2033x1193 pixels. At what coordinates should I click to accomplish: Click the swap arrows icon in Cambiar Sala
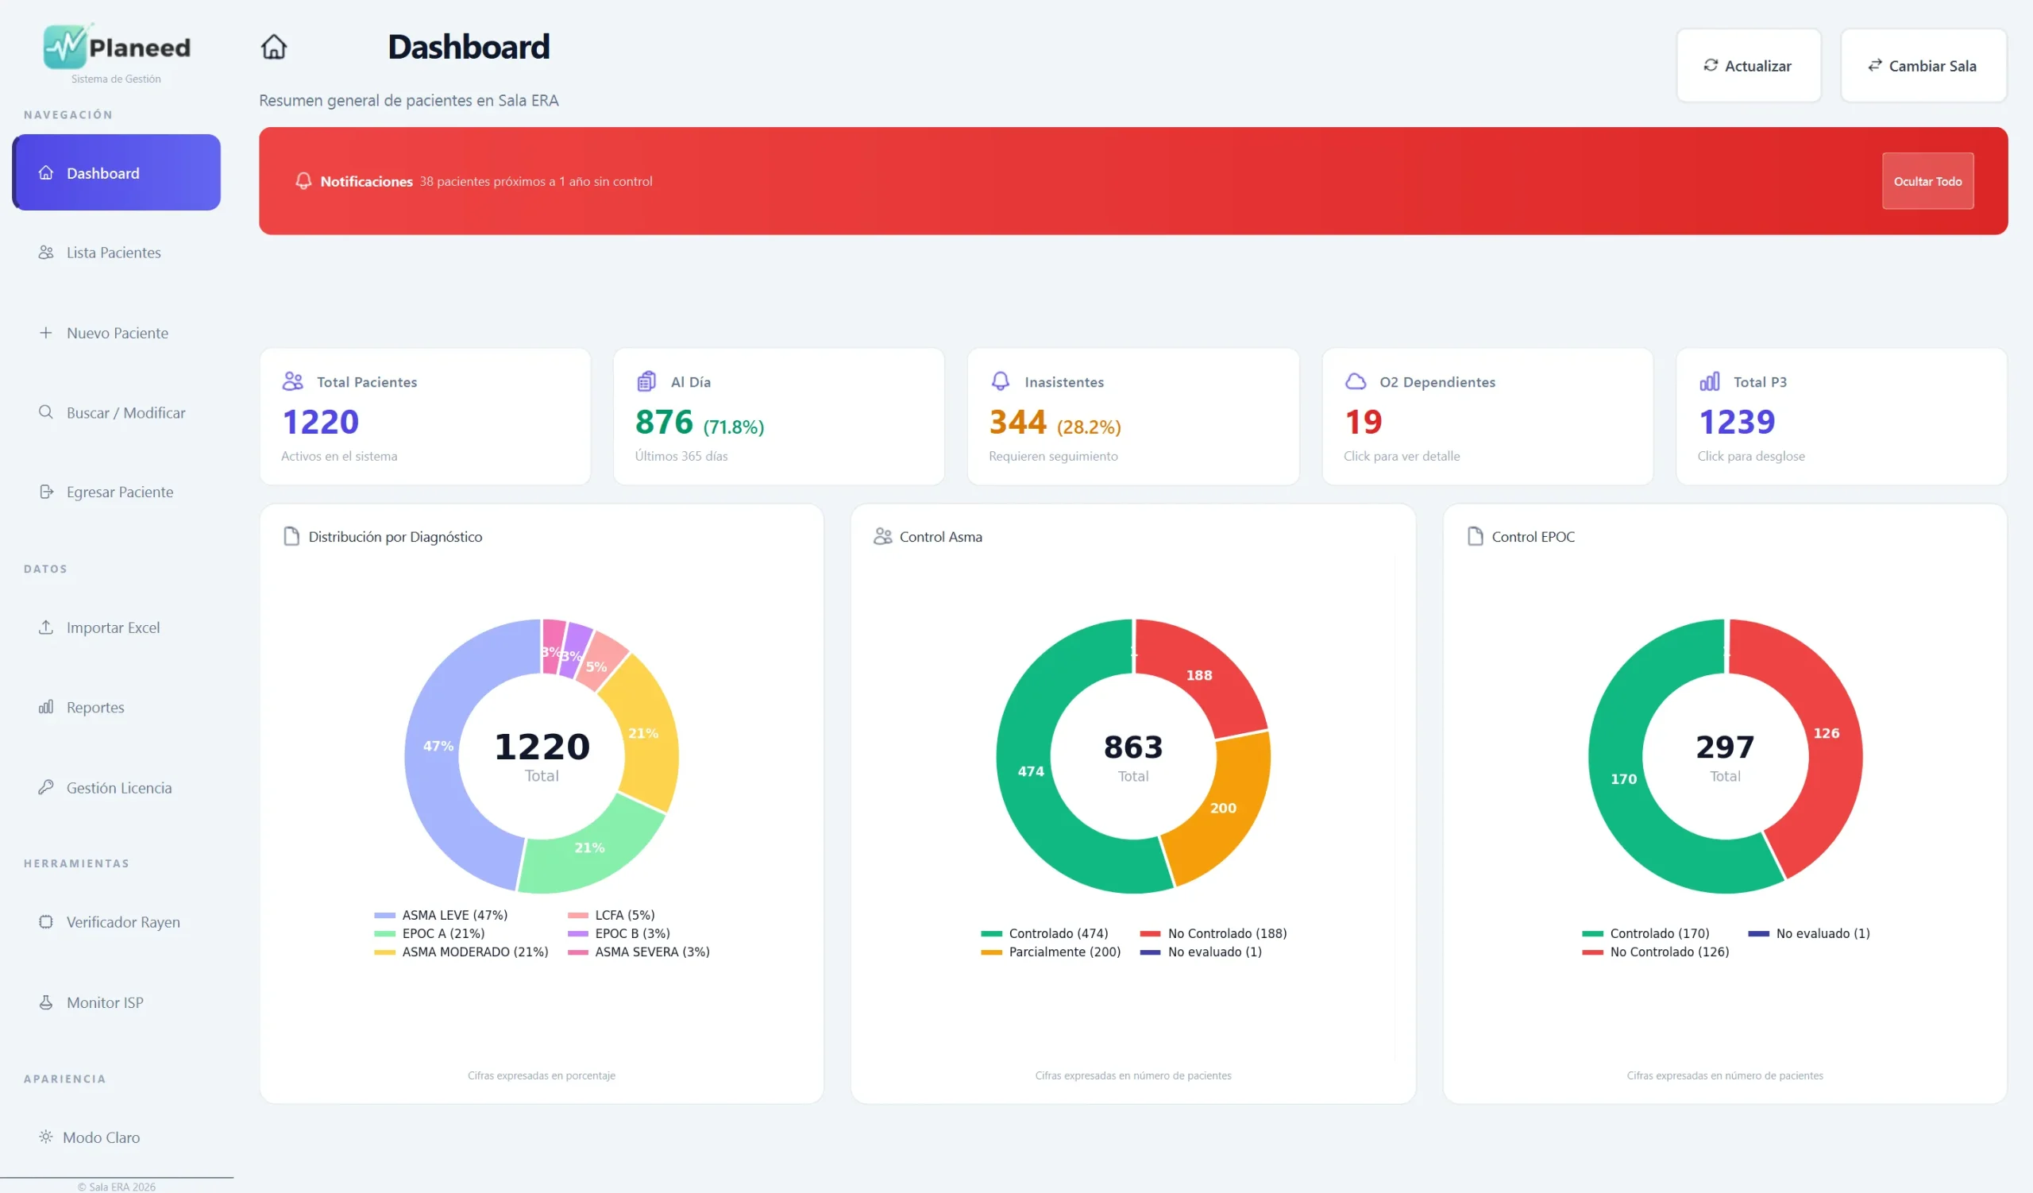pos(1874,65)
